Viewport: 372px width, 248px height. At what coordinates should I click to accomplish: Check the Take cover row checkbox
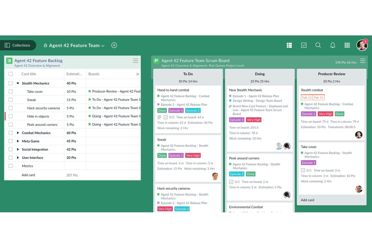coord(11,91)
